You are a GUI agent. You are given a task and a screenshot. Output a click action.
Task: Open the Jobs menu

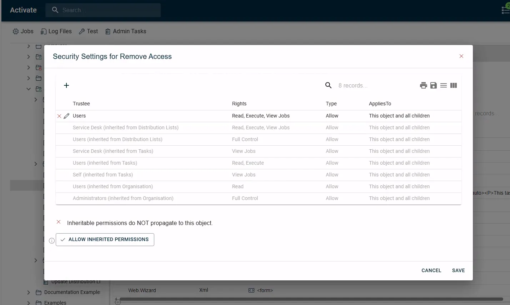pyautogui.click(x=23, y=31)
